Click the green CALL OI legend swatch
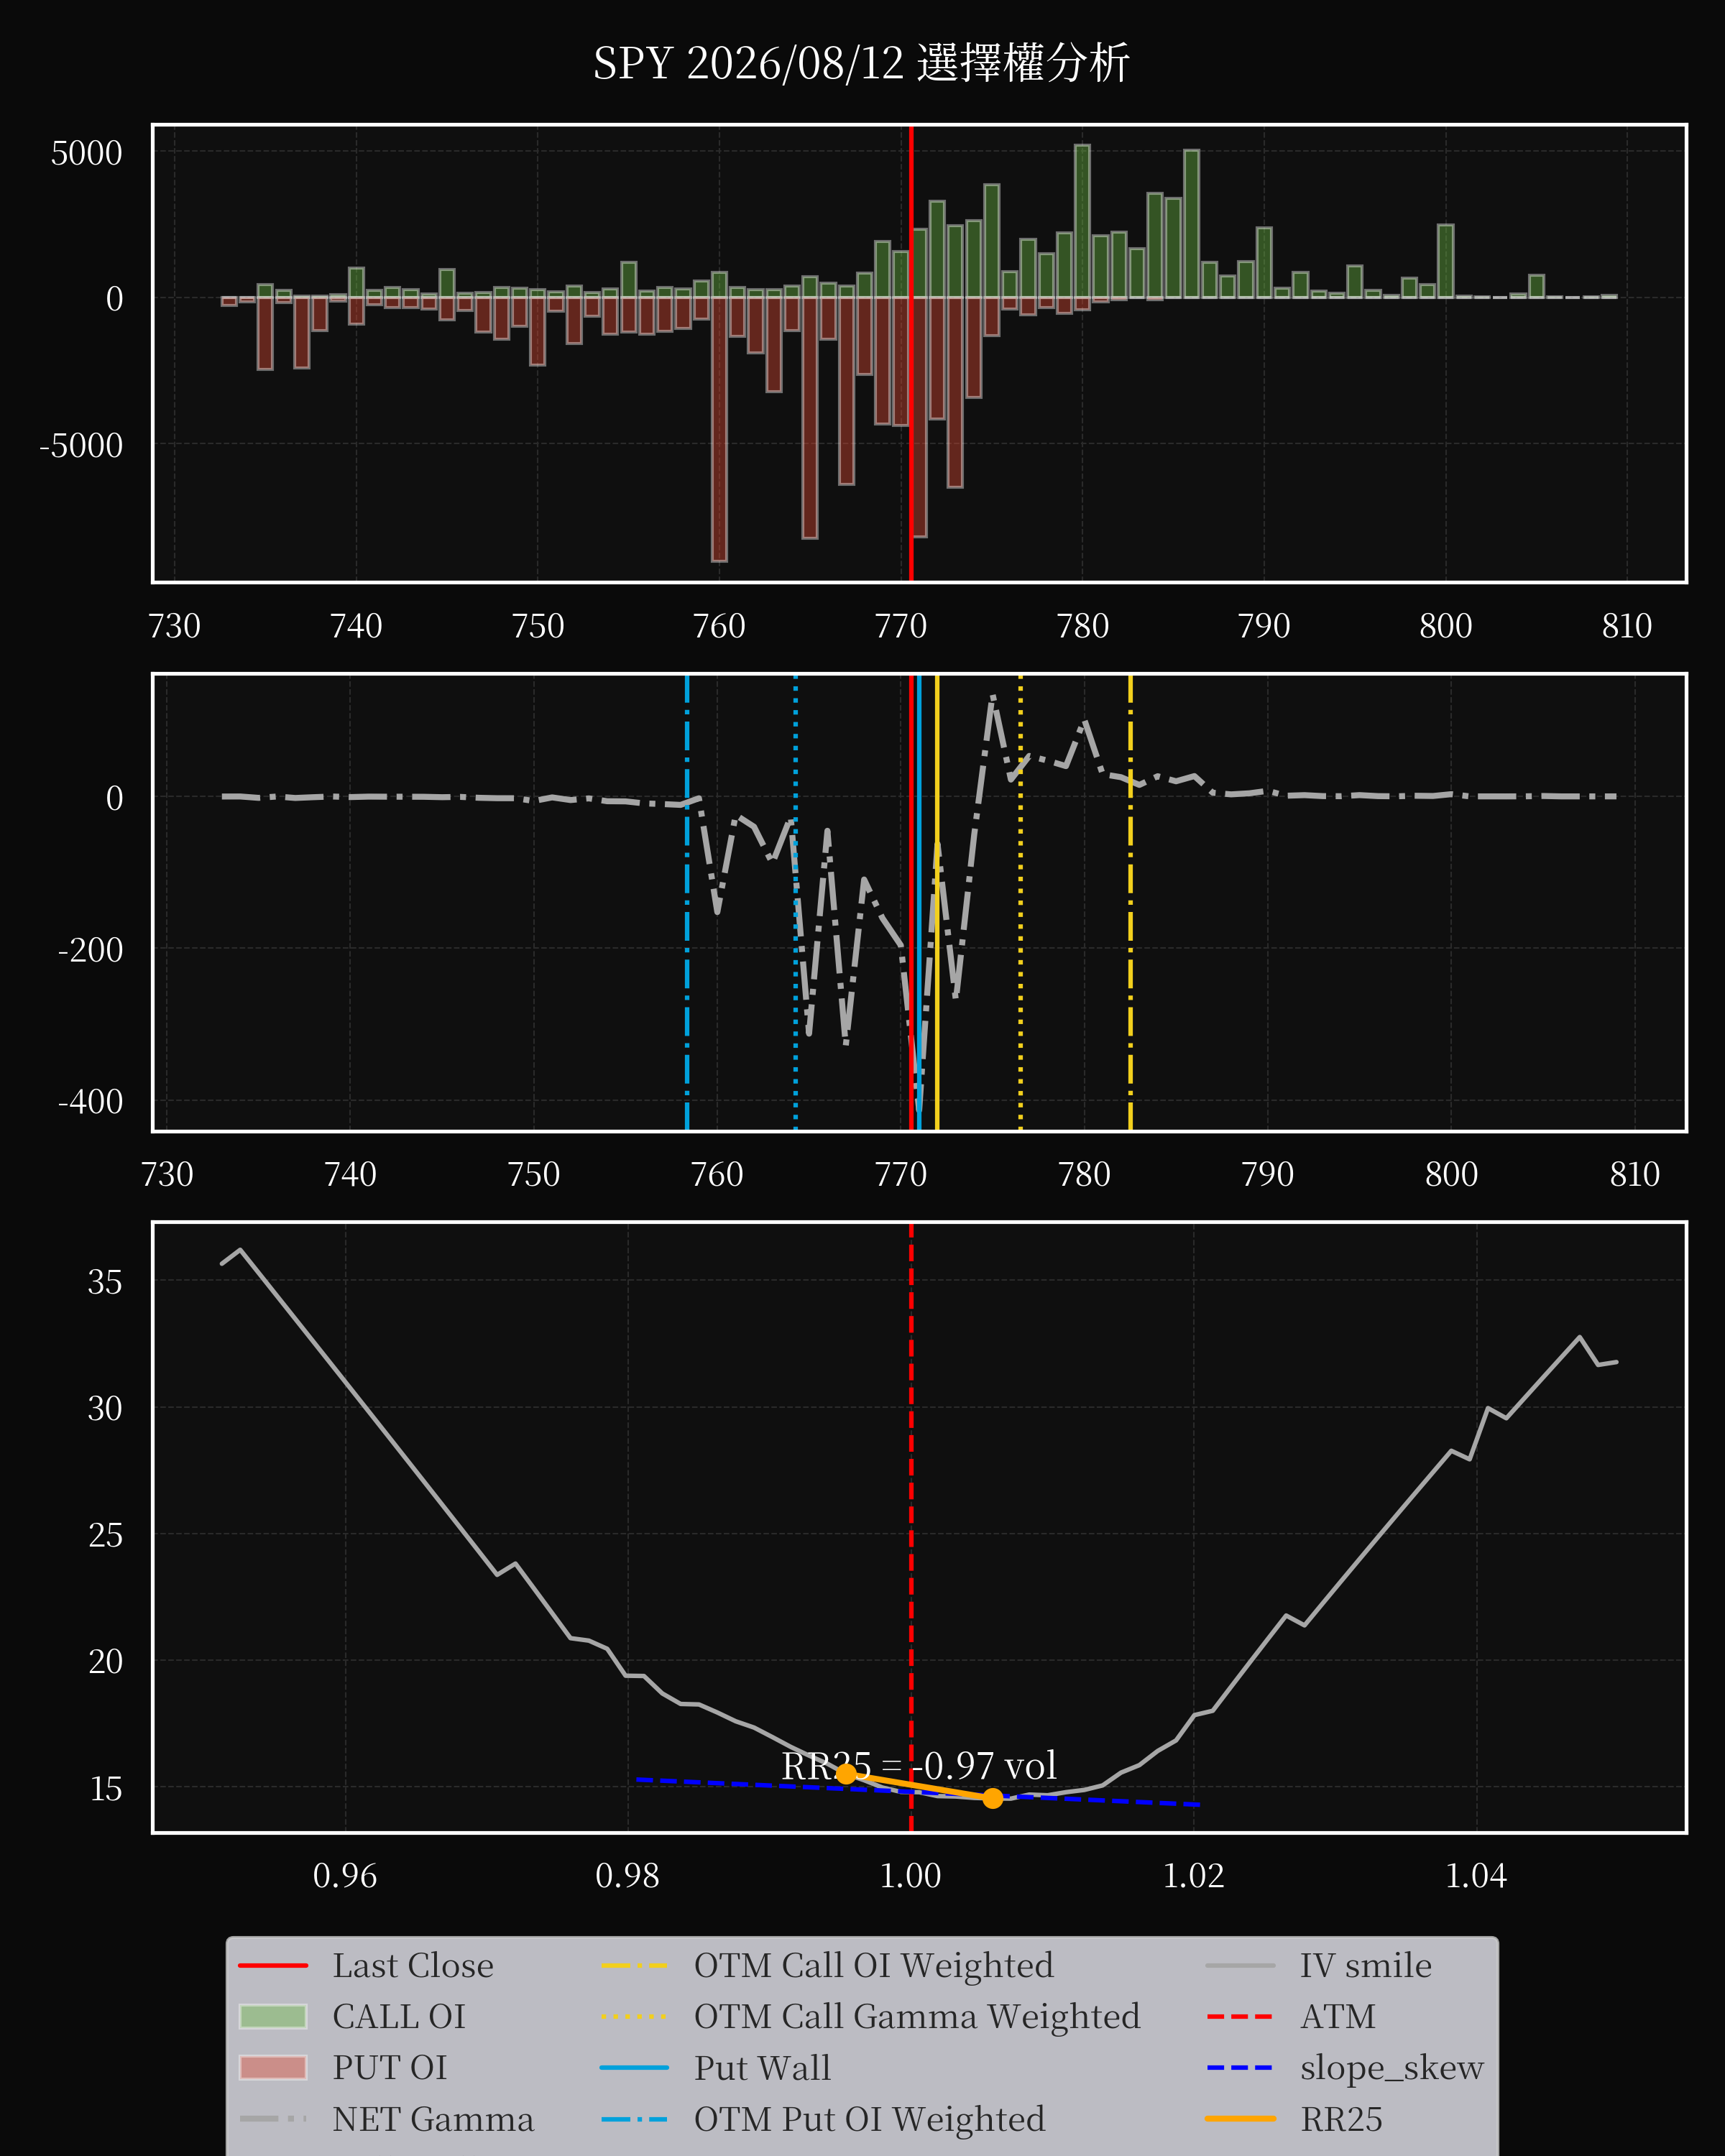This screenshot has height=2156, width=1725. [273, 2016]
